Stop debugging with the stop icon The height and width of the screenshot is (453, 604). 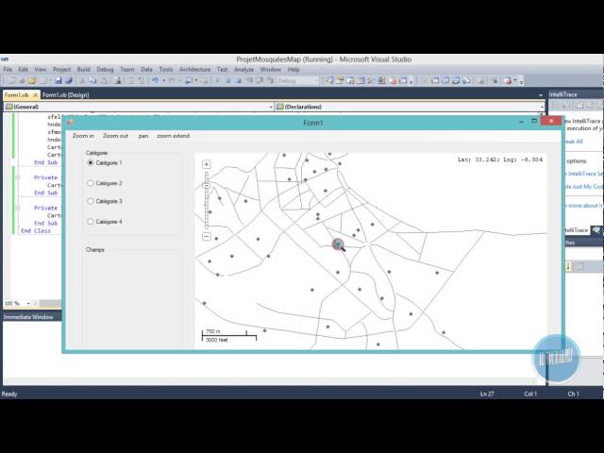[x=239, y=80]
